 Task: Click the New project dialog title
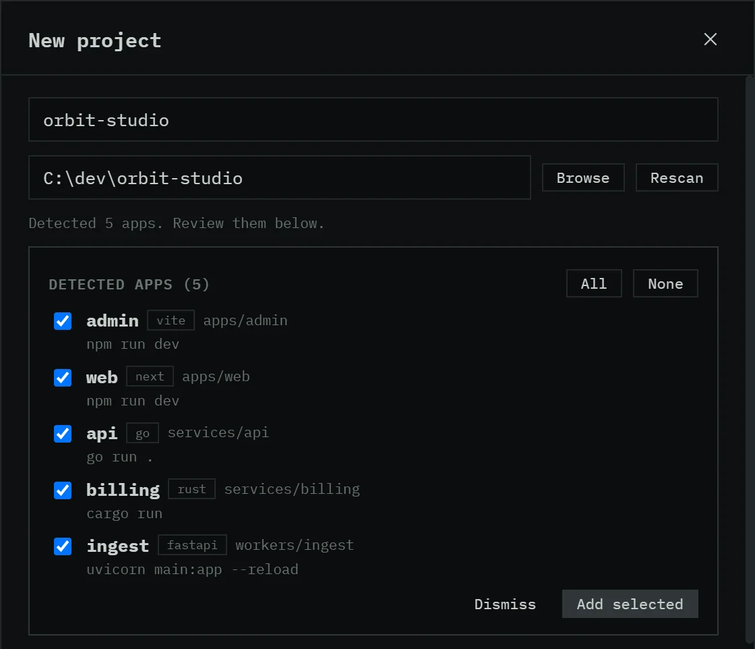[x=95, y=40]
